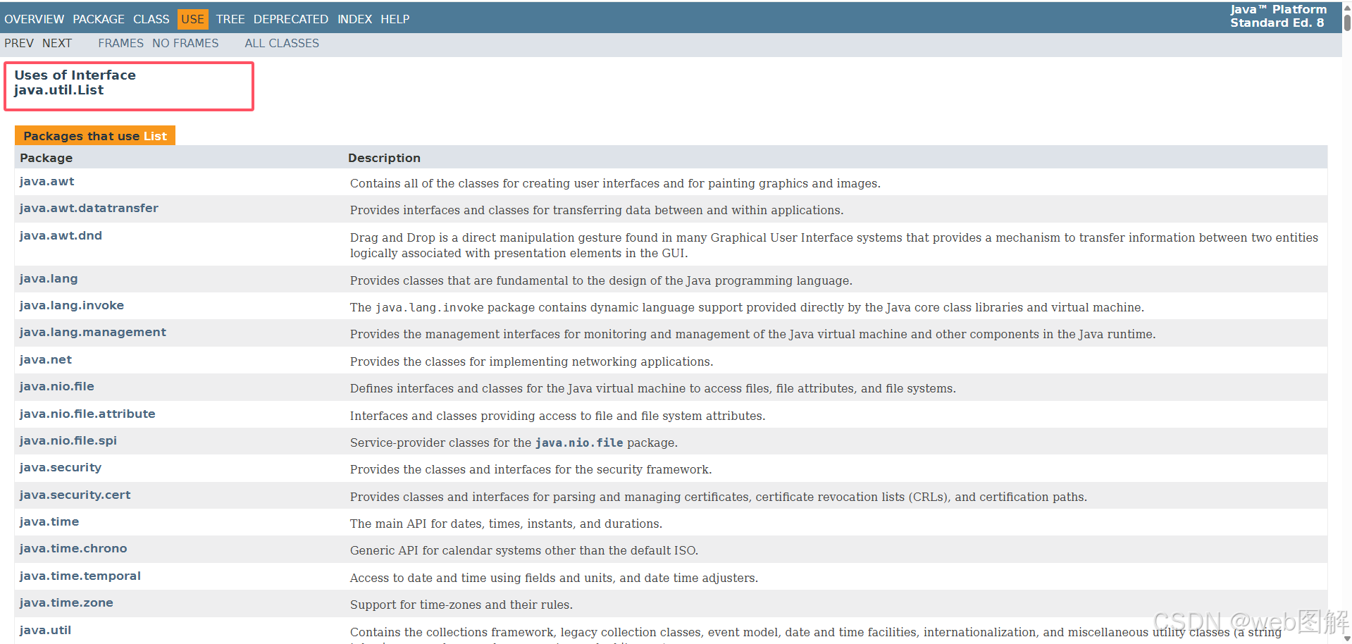This screenshot has width=1352, height=644.
Task: Click the NEXT link
Action: tap(57, 43)
